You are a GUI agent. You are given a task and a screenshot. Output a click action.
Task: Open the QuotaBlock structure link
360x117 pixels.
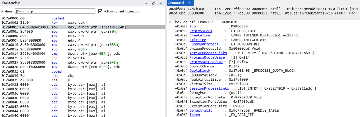click(x=200, y=71)
